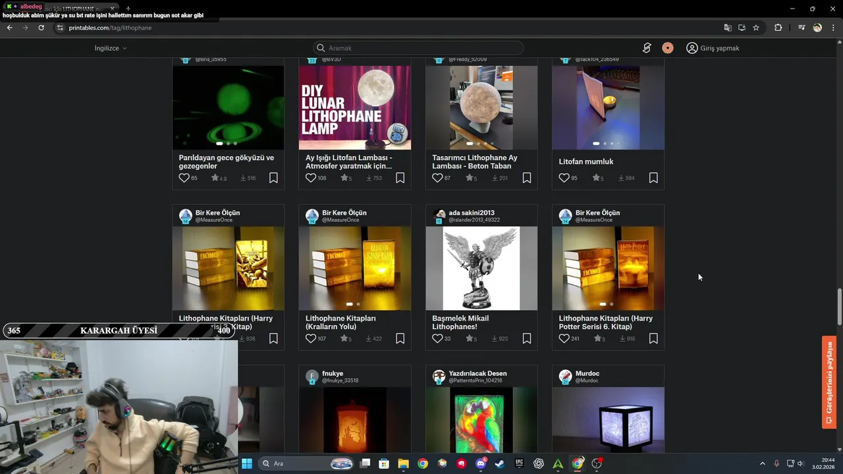The height and width of the screenshot is (474, 843).
Task: Click the Windows taskbar Ara search box
Action: [x=306, y=463]
